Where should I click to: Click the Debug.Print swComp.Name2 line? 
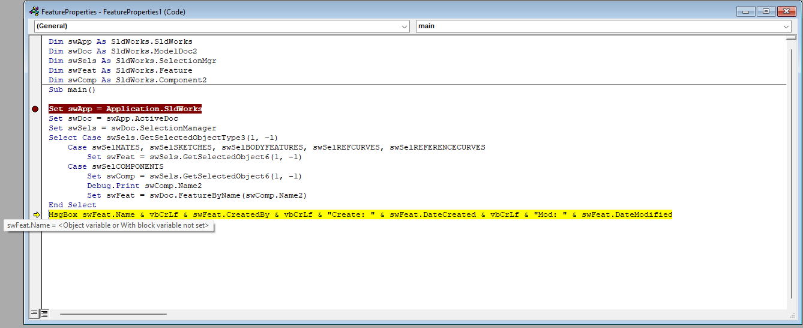click(144, 186)
